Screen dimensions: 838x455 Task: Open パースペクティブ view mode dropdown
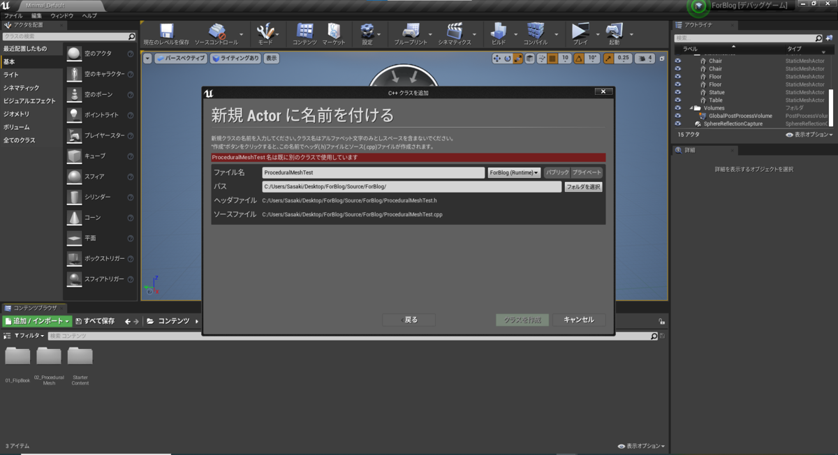181,59
